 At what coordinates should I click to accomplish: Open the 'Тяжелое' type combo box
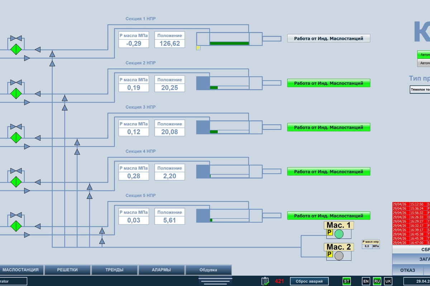420,89
